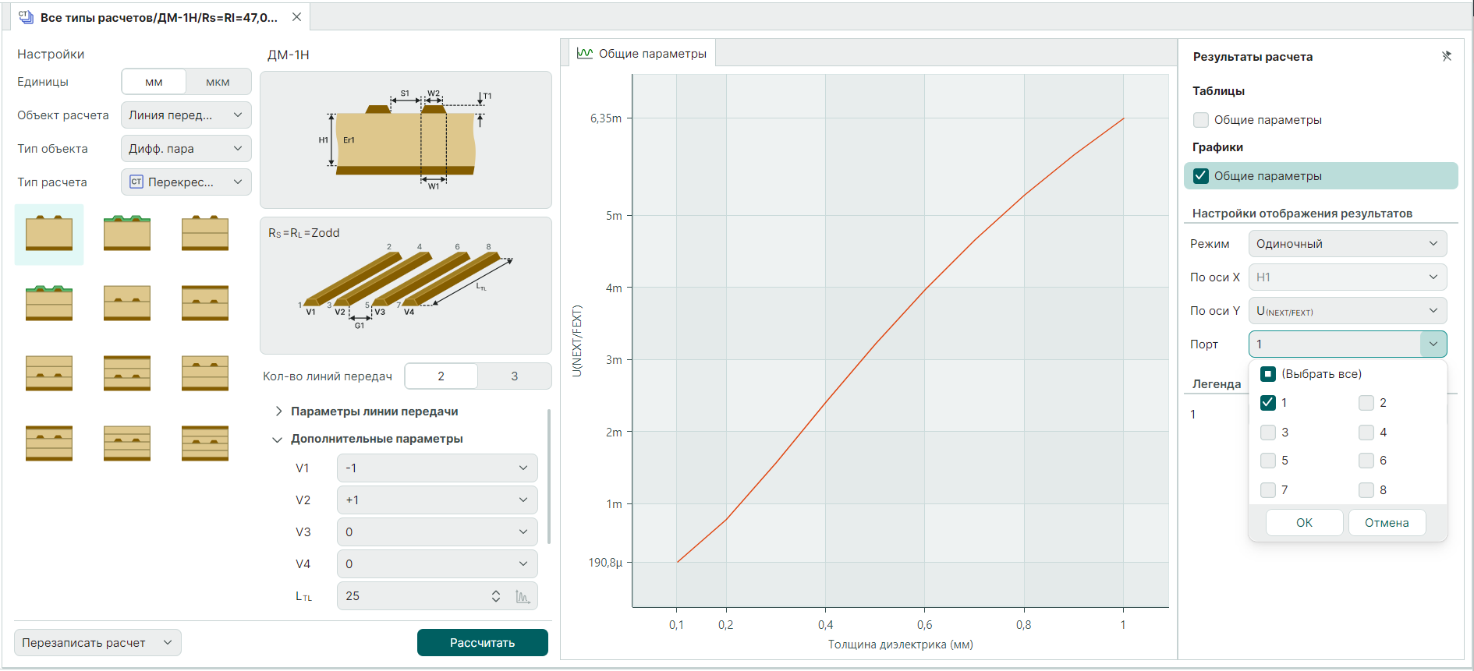
Task: Switch to the Общие параметры chart tab
Action: tap(642, 54)
